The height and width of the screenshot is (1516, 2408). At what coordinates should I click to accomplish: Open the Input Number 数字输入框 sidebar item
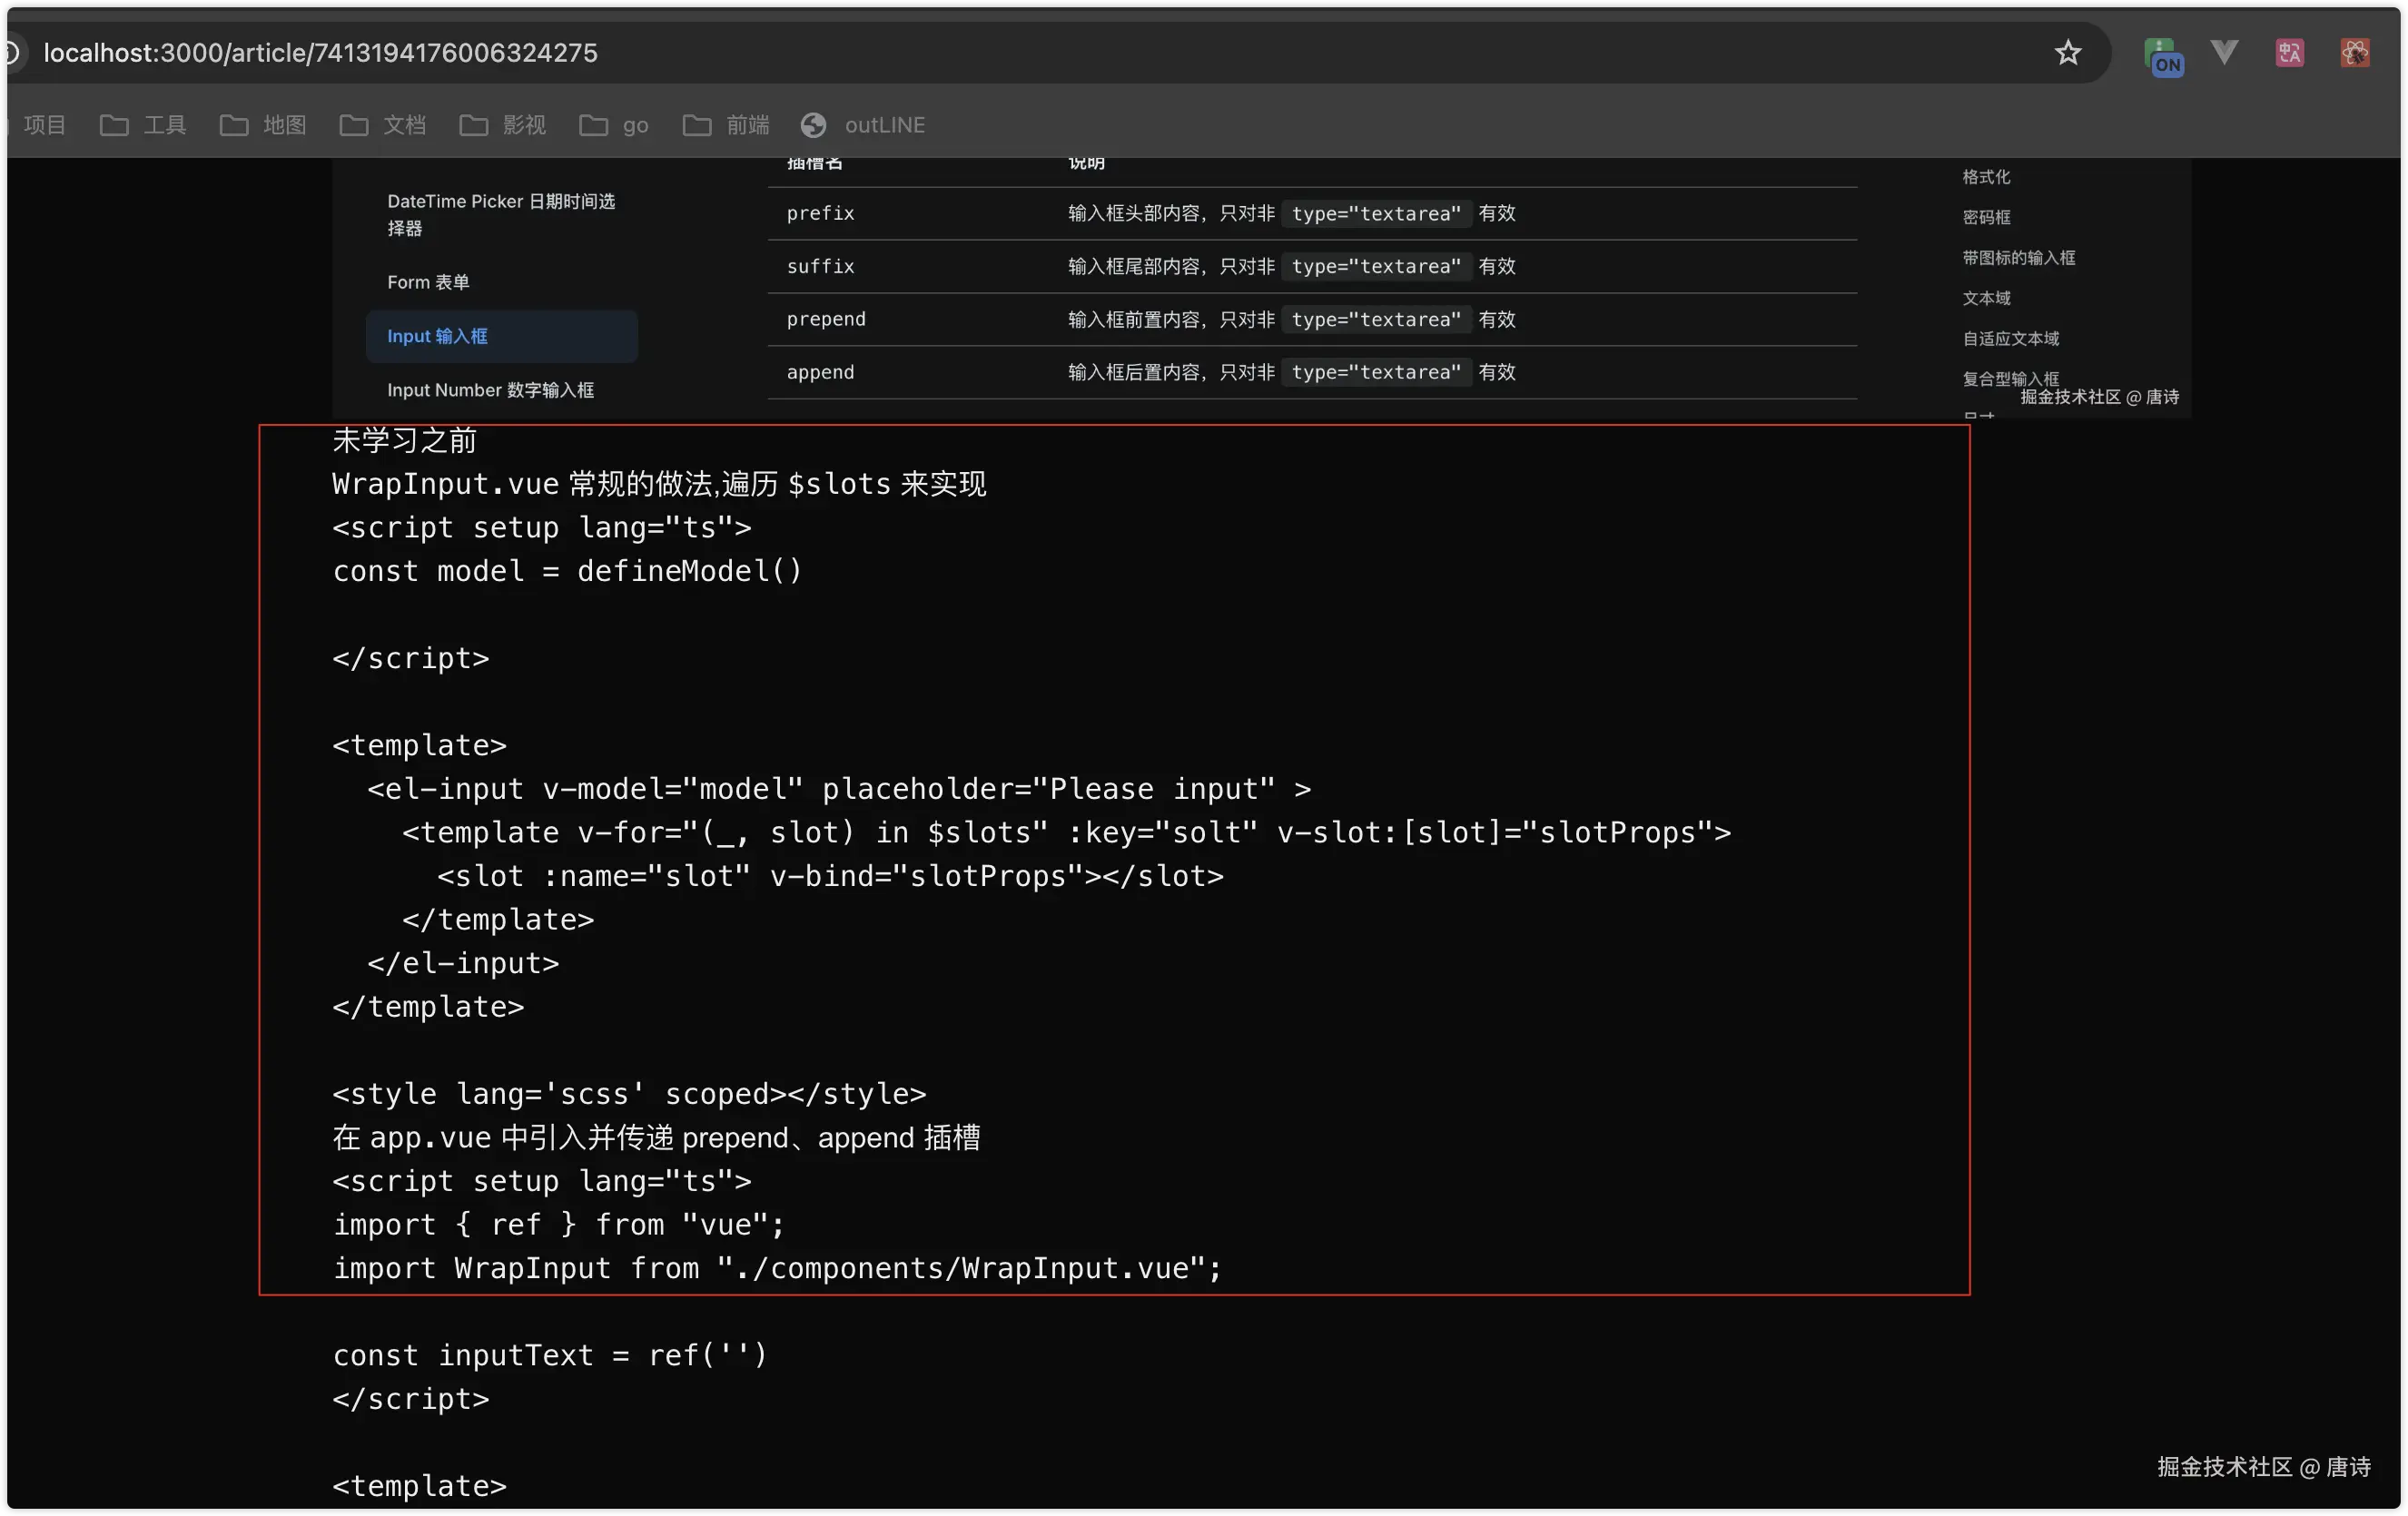click(x=491, y=390)
